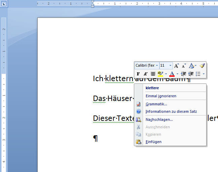Decrease the paragraph indent
The height and width of the screenshot is (172, 218).
pyautogui.click(x=183, y=74)
